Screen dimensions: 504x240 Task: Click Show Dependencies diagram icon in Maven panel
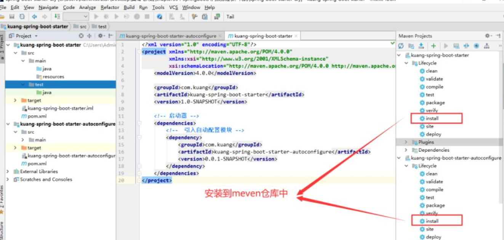pyautogui.click(x=486, y=46)
